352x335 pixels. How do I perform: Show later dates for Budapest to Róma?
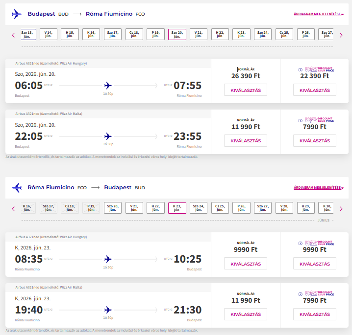point(341,35)
